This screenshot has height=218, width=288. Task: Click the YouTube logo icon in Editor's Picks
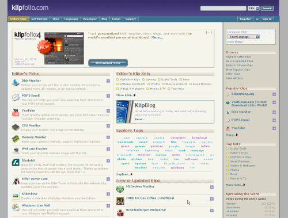[16, 112]
